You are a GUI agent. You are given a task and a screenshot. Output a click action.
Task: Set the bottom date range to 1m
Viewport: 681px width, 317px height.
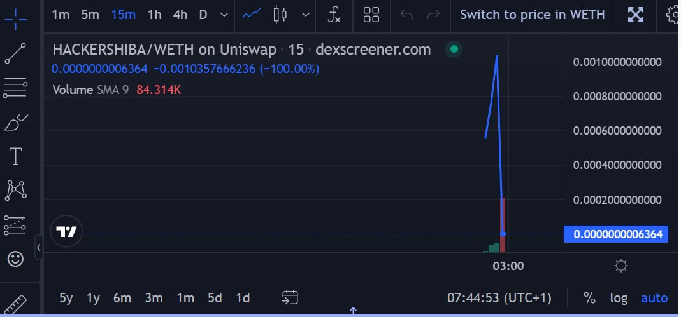[185, 298]
